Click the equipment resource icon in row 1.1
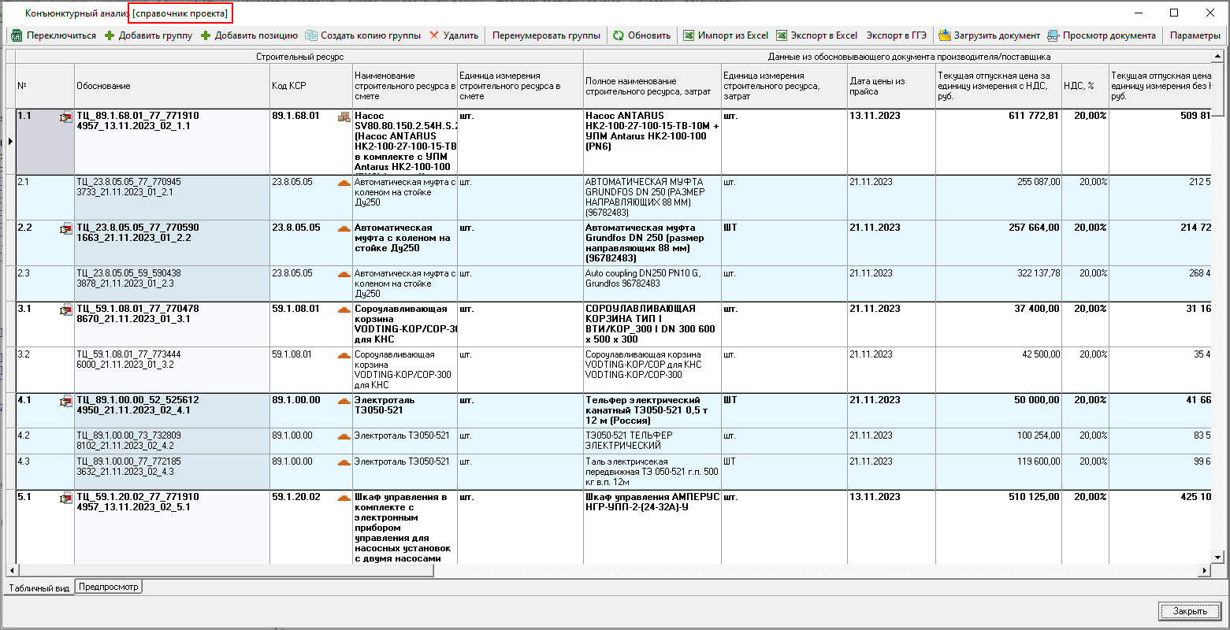The width and height of the screenshot is (1230, 630). pos(344,117)
